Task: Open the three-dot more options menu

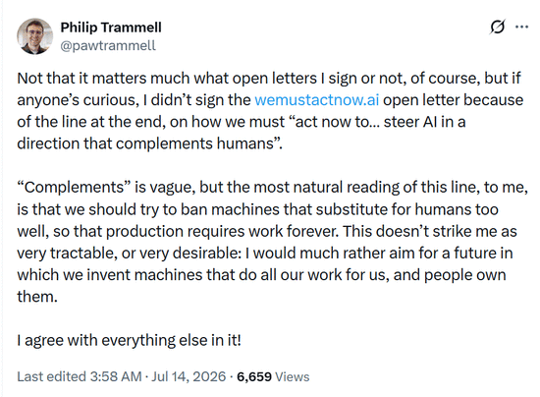Action: [522, 27]
